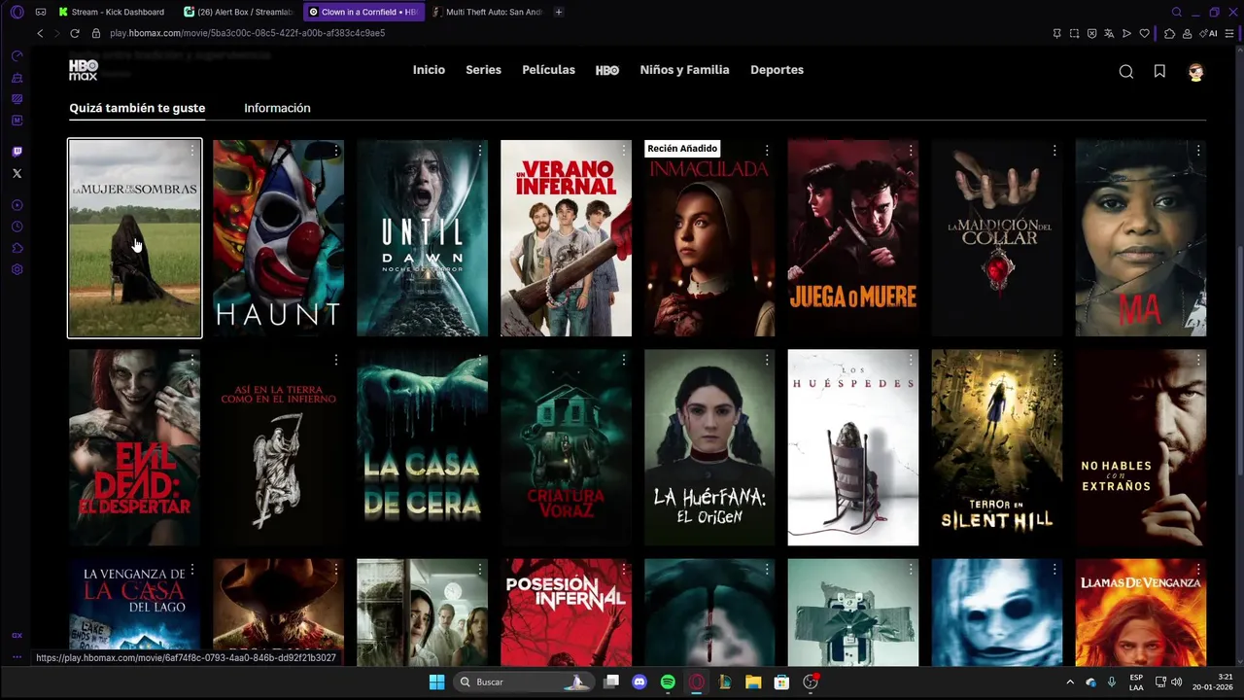This screenshot has width=1244, height=700.
Task: Click the ad blocker shield icon
Action: 1091,33
